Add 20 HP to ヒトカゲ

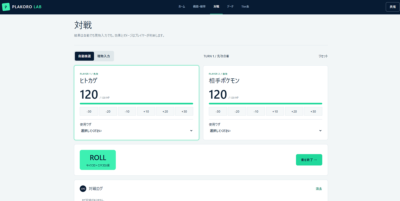tap(165, 111)
